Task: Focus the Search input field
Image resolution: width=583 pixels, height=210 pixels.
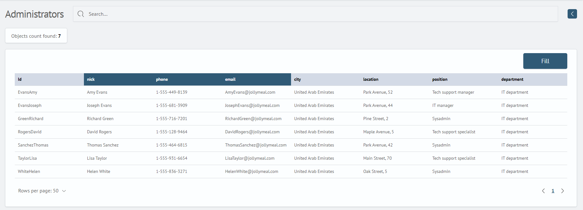Action: [316, 14]
